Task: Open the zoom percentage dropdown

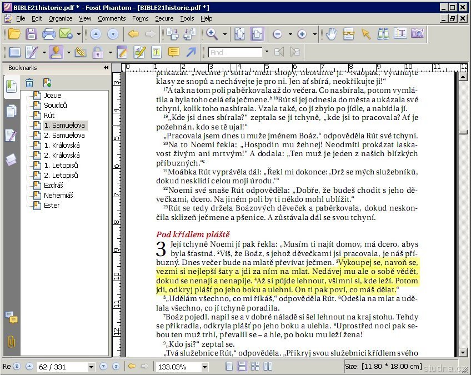Action: coord(203,367)
